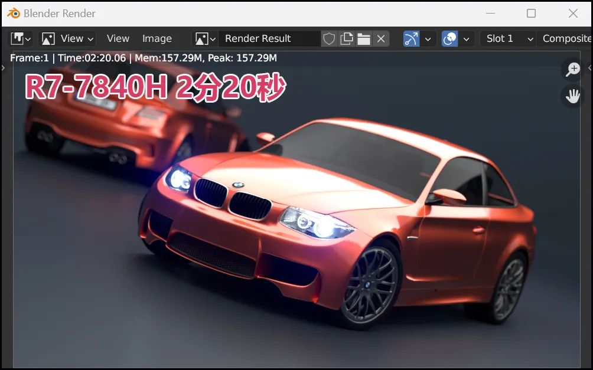Toggle the gizmo display button
The width and height of the screenshot is (593, 370).
click(x=411, y=38)
